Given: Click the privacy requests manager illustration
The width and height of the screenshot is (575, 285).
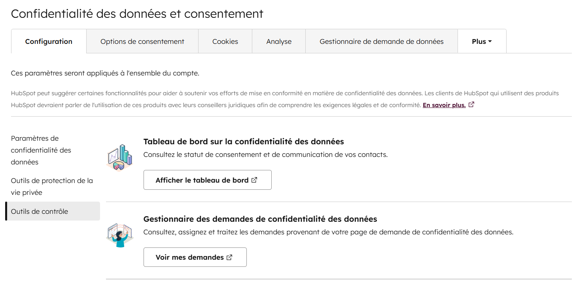Looking at the screenshot, I should [x=120, y=235].
